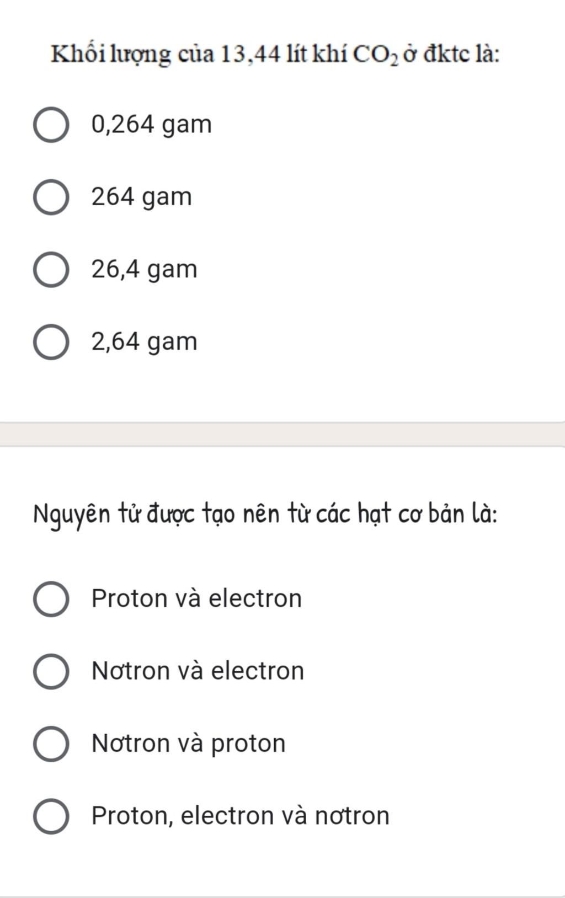Select radio for Proton, electron và nơtron
Screen dimensions: 565x898
point(51,815)
